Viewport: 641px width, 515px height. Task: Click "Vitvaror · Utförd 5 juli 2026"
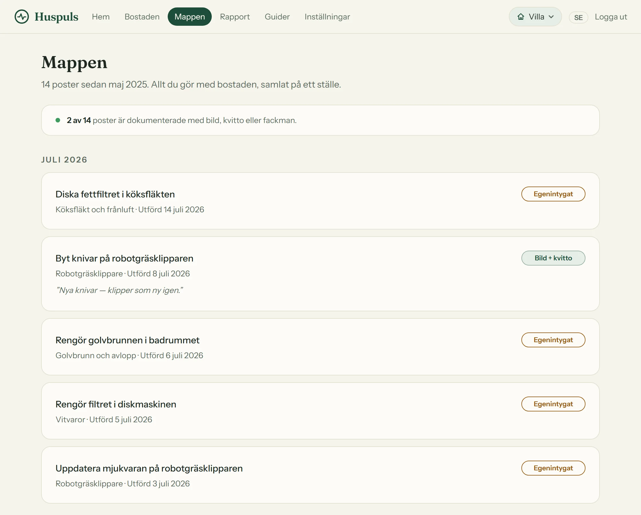[104, 419]
